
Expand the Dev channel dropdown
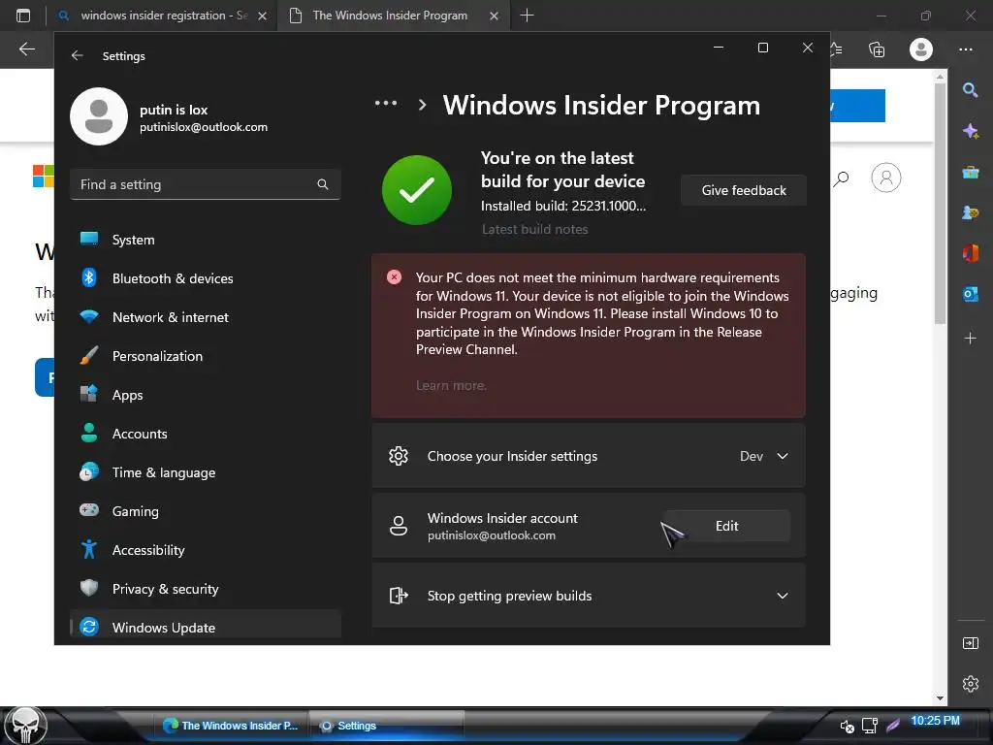tap(764, 456)
